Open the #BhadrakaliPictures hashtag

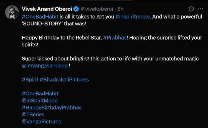(64, 80)
